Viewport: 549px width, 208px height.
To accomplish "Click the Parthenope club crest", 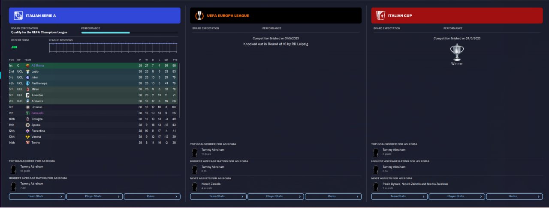I will pyautogui.click(x=27, y=83).
